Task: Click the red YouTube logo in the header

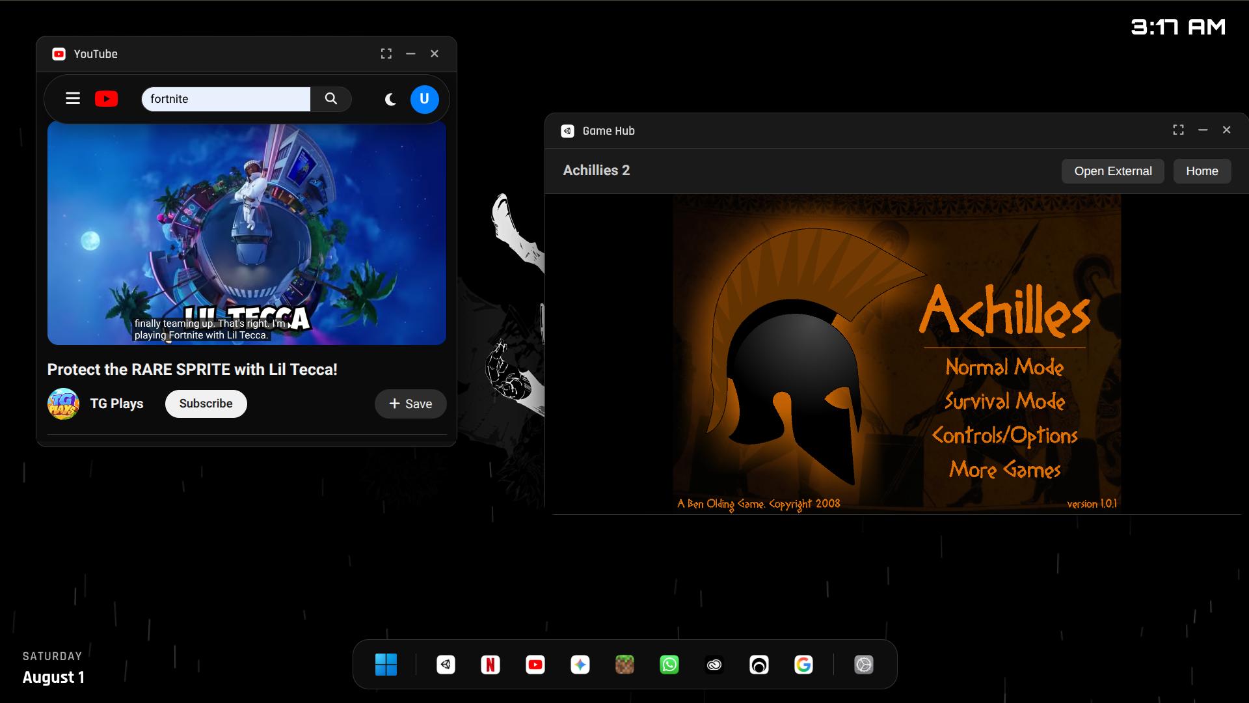Action: [107, 98]
